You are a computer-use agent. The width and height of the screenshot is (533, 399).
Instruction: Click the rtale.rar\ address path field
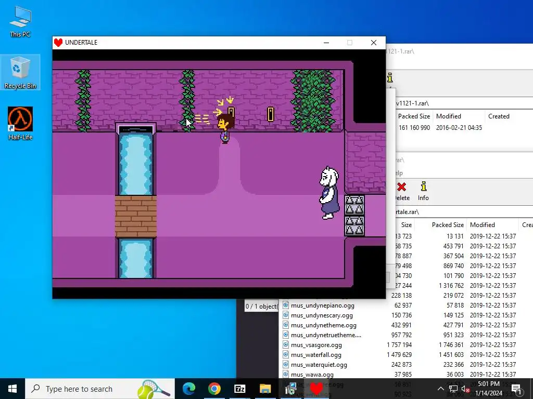[x=464, y=212]
